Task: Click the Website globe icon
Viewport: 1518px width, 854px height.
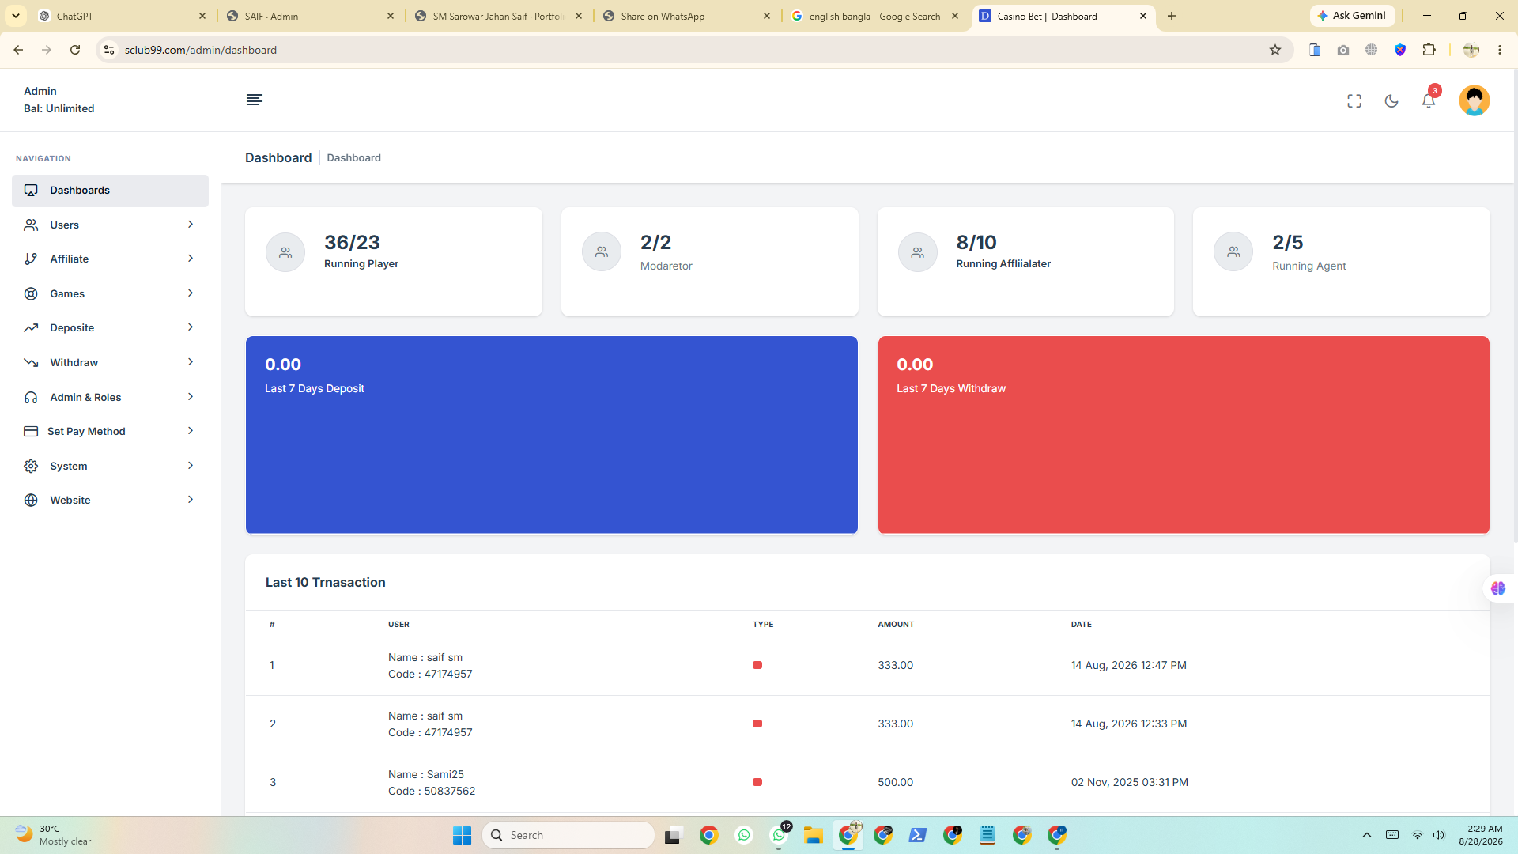Action: [x=31, y=500]
